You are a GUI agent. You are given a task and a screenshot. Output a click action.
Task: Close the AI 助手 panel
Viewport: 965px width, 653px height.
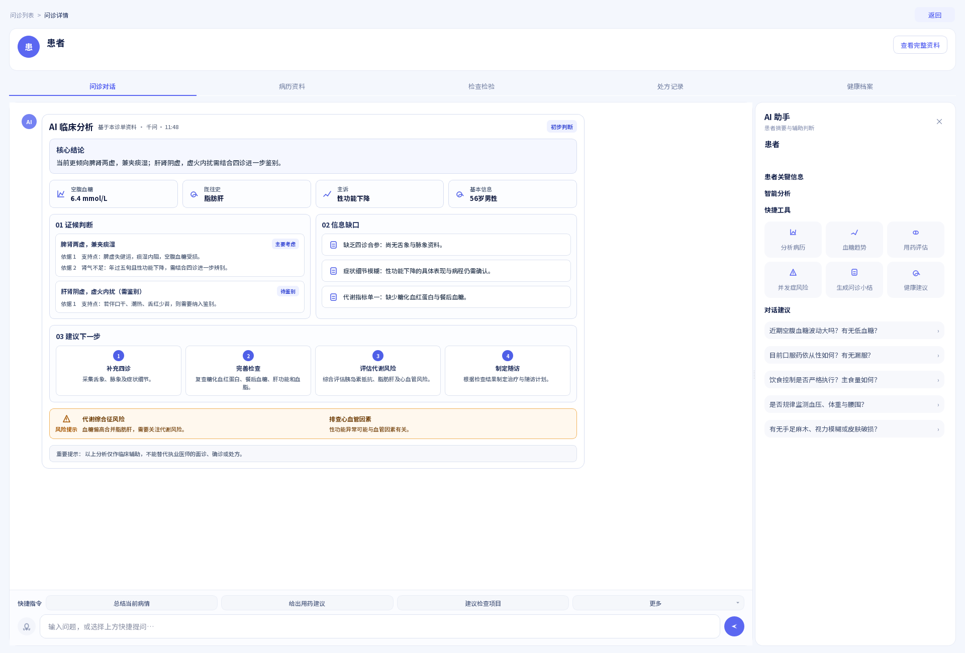coord(939,122)
